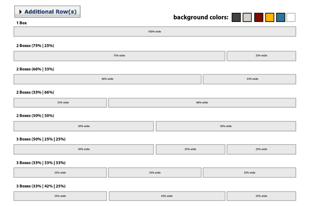Select the 66% wide box in 33% | 66% row
Screen dimensions: 309x206
pyautogui.click(x=202, y=103)
